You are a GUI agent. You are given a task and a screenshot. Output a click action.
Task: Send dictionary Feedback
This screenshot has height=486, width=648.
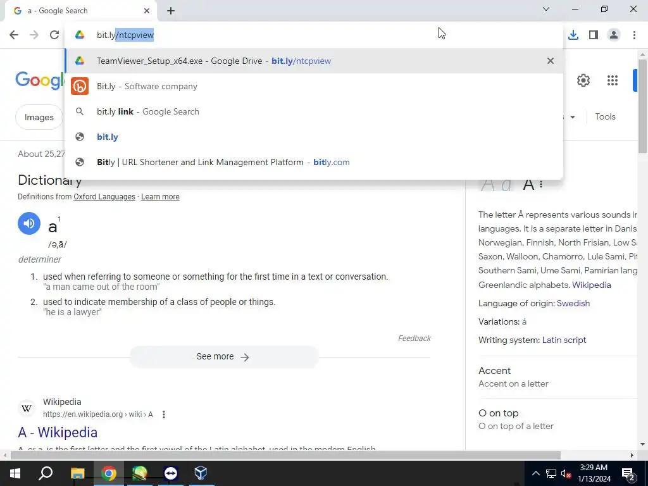[x=414, y=339]
